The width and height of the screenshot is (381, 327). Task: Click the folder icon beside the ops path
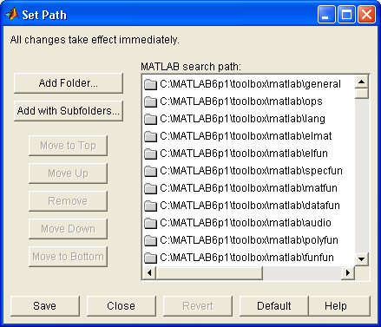(x=150, y=101)
